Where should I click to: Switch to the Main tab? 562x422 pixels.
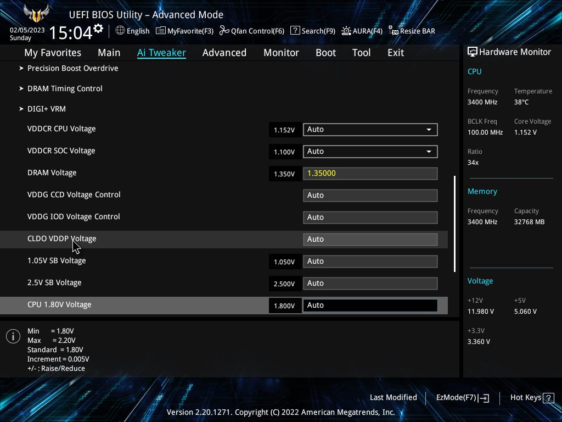109,53
